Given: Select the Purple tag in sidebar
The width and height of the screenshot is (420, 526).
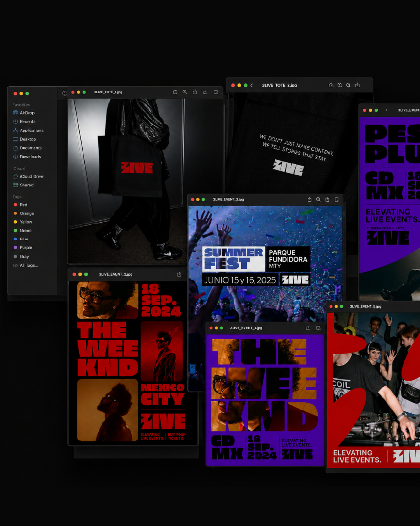Looking at the screenshot, I should [x=23, y=248].
